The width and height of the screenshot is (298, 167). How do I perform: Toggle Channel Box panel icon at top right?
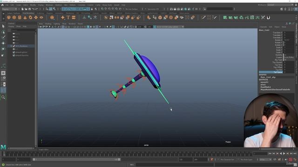[x=296, y=9]
